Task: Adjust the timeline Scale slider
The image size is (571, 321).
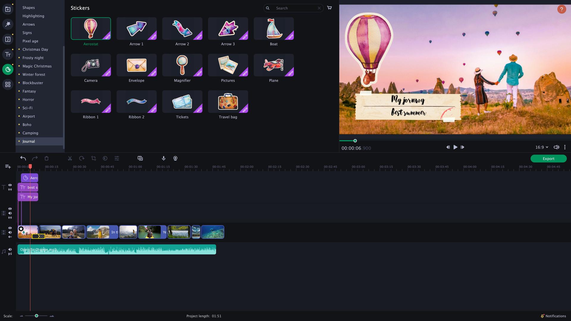Action: coord(37,316)
